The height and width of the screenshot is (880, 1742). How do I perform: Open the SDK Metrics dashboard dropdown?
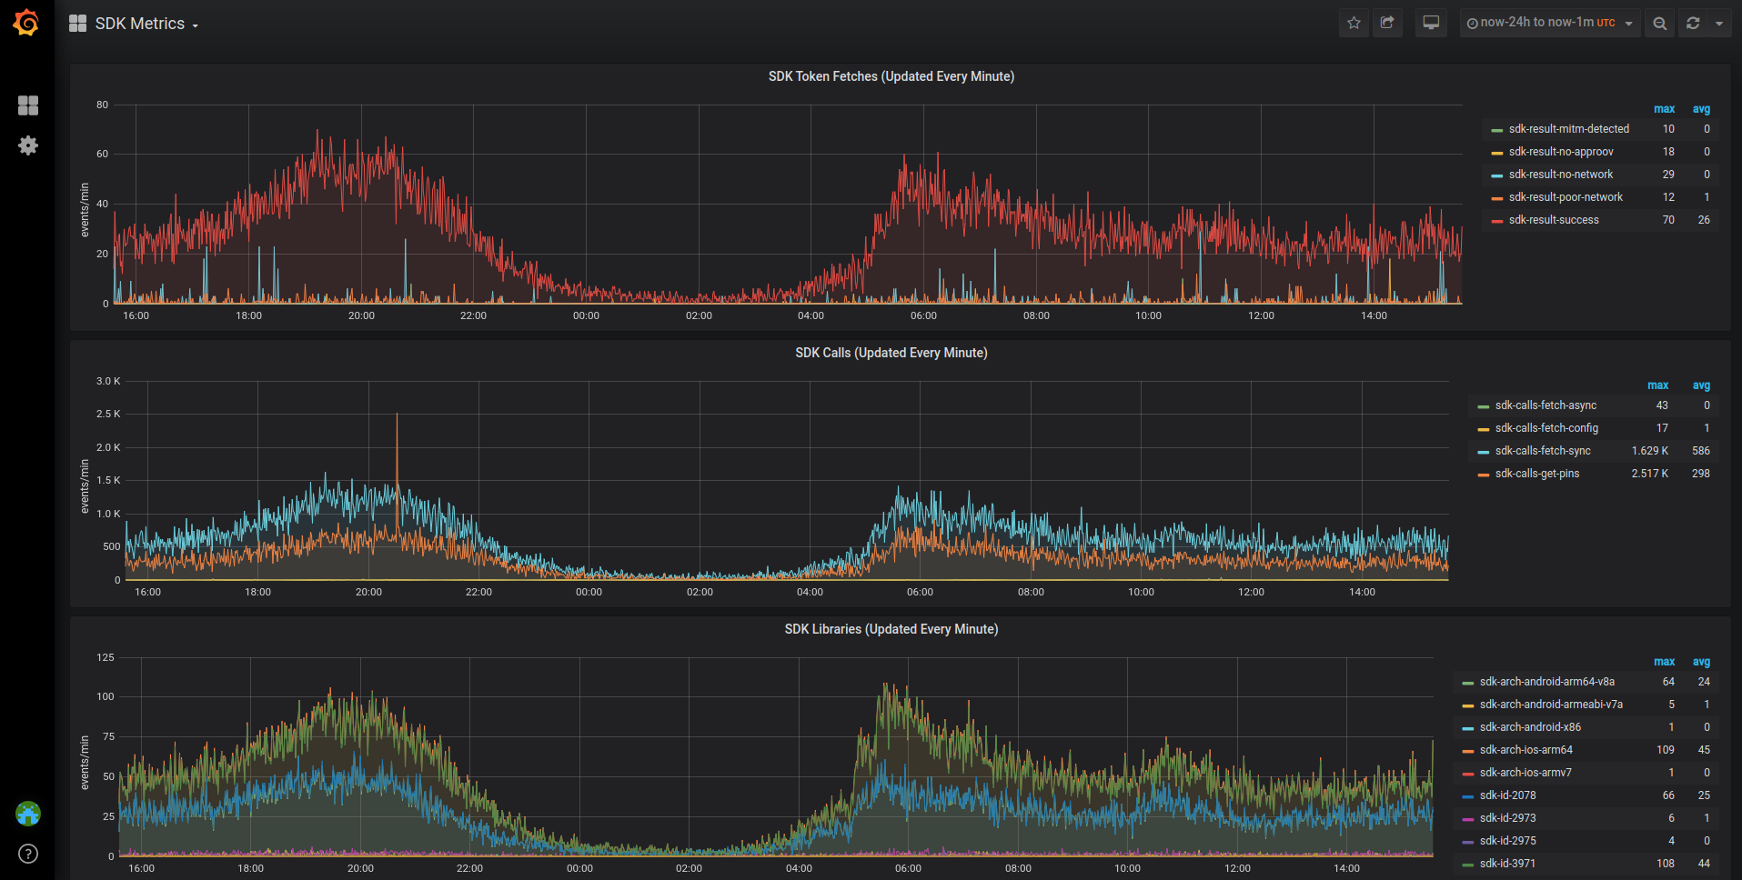(146, 23)
